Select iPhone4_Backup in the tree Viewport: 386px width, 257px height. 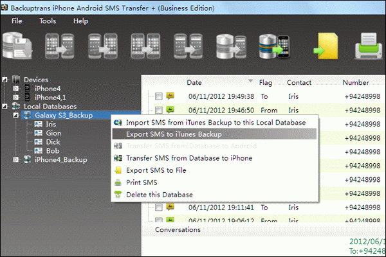coord(61,160)
